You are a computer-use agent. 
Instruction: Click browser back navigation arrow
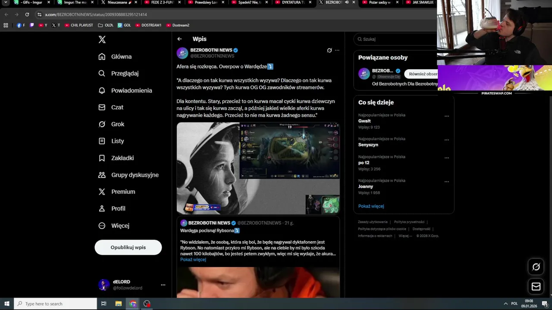click(x=6, y=14)
